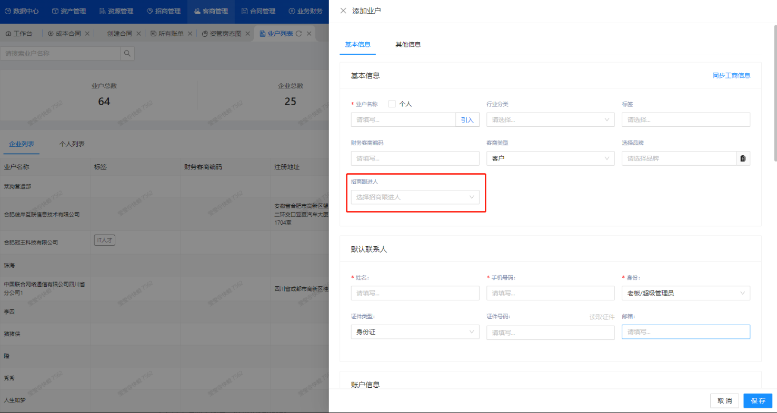
Task: Select the 企业列表 tab
Action: [22, 144]
